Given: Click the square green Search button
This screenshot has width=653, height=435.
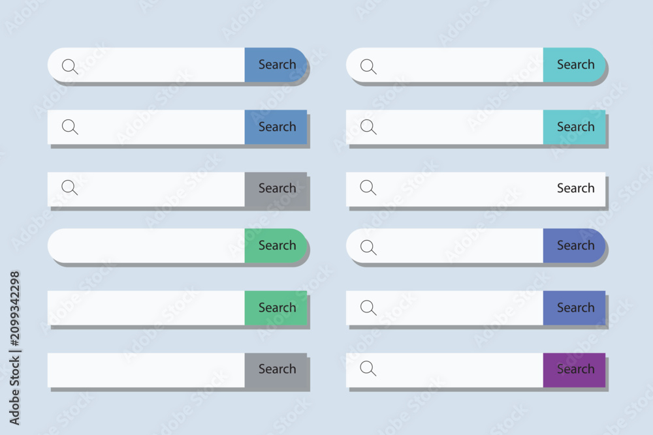Looking at the screenshot, I should click(x=276, y=308).
